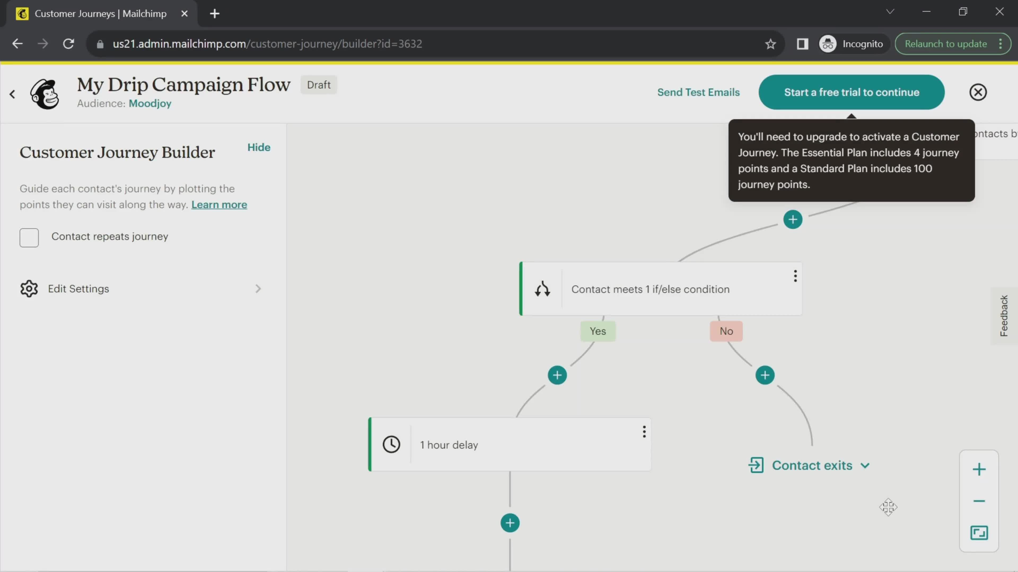Screen dimensions: 1018x572
Task: Click Start a free trial to continue
Action: tap(852, 91)
